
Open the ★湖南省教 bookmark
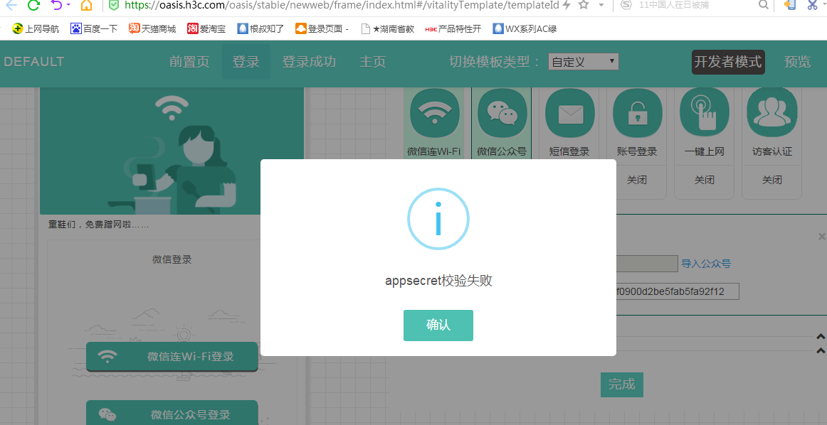click(388, 28)
